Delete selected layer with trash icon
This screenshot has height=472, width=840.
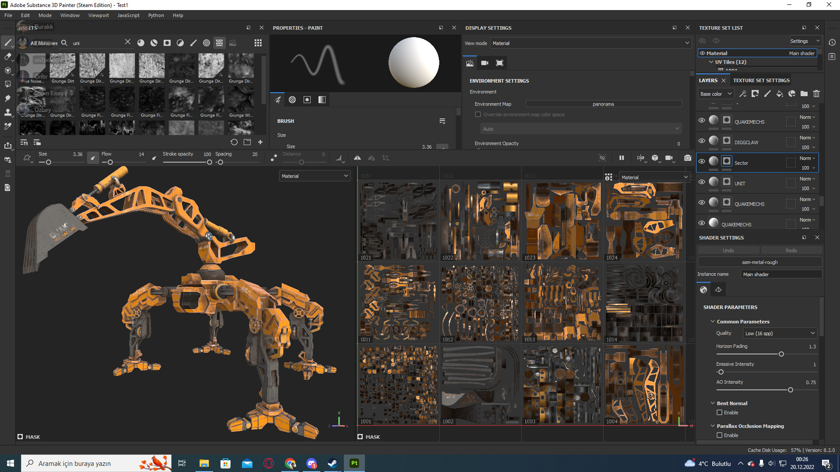(x=816, y=94)
